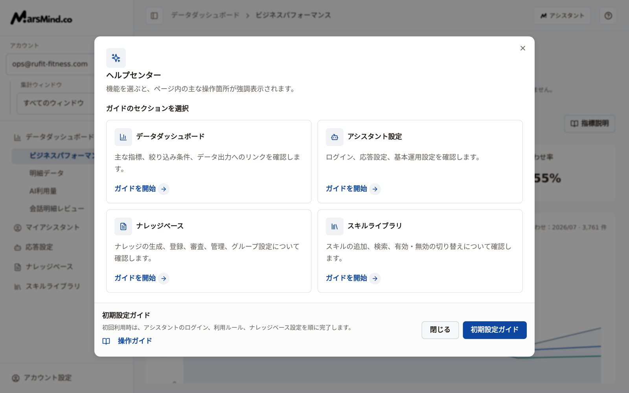Click the マイアシスタント icon in sidebar
The image size is (629, 393).
click(17, 228)
